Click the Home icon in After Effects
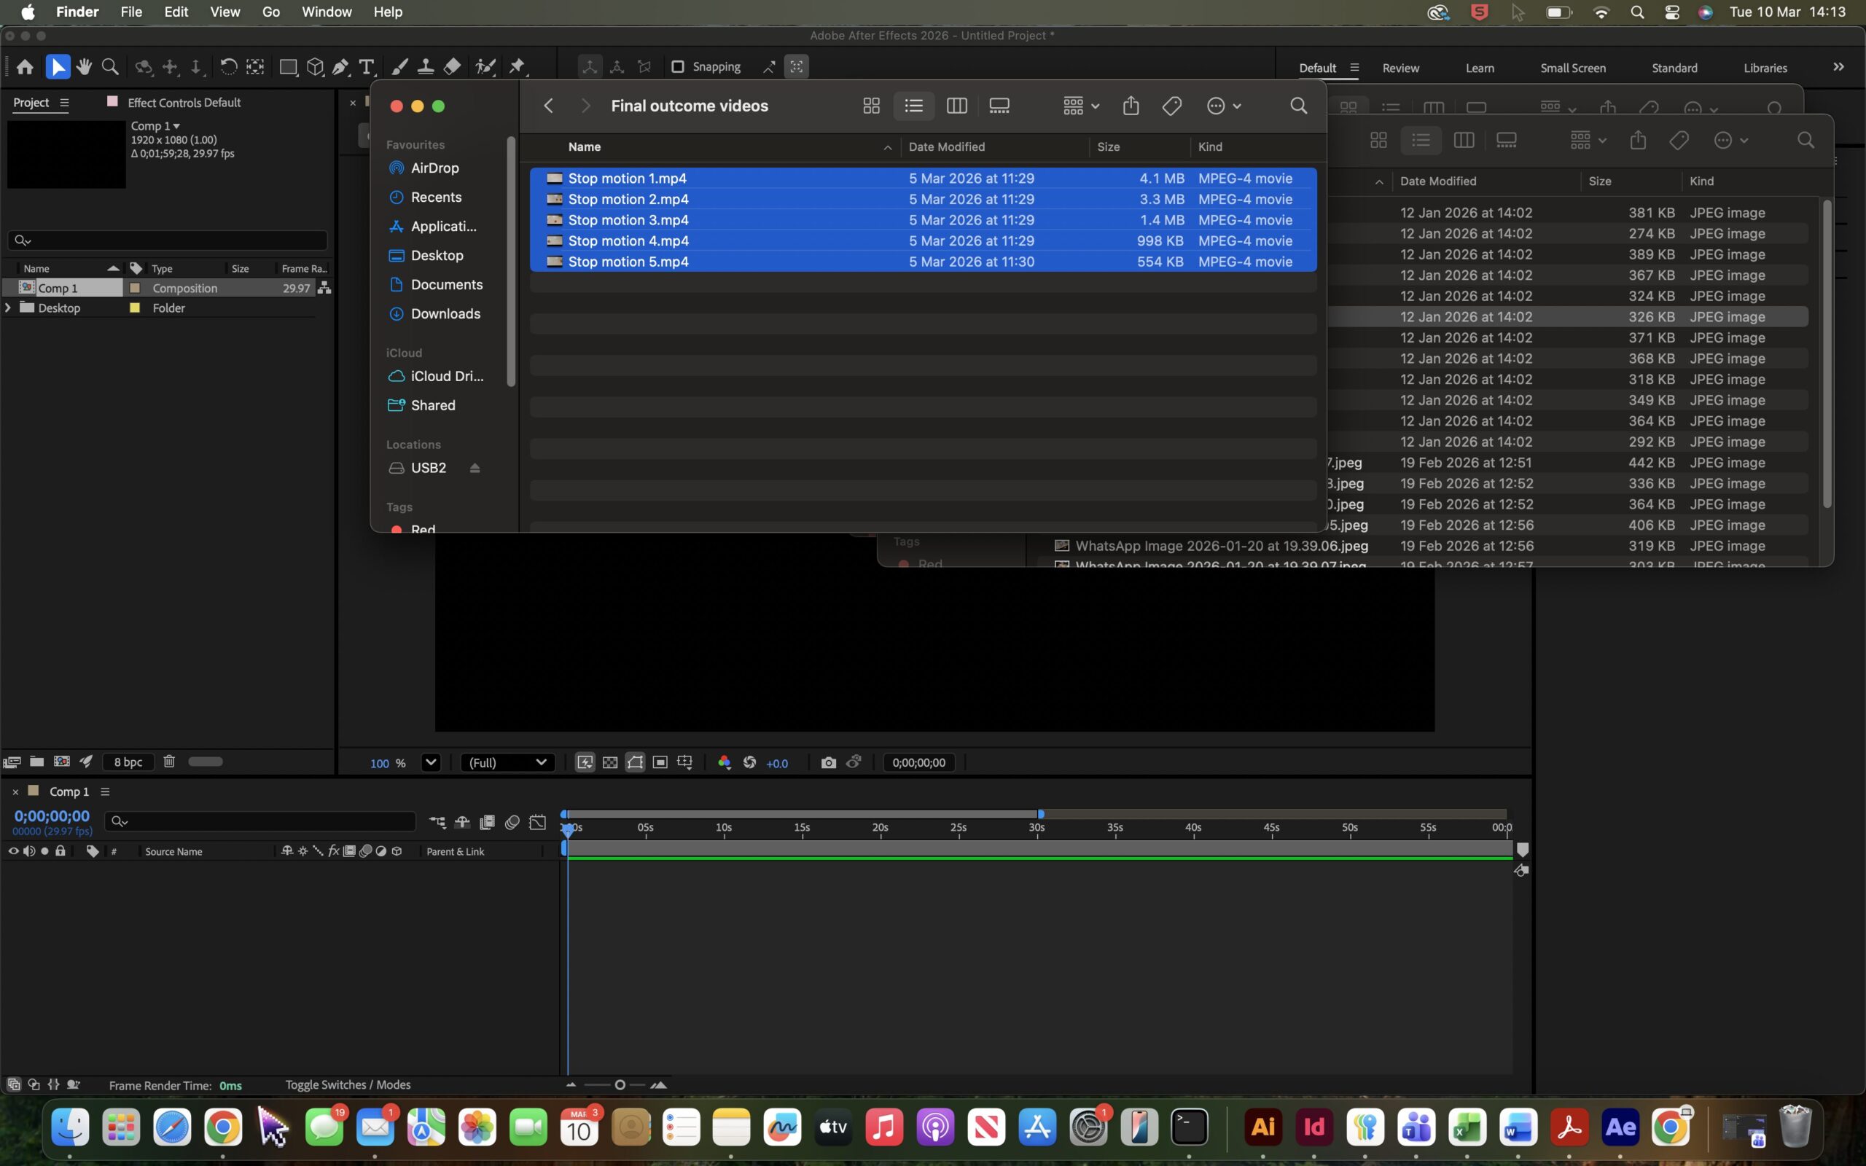 click(25, 67)
